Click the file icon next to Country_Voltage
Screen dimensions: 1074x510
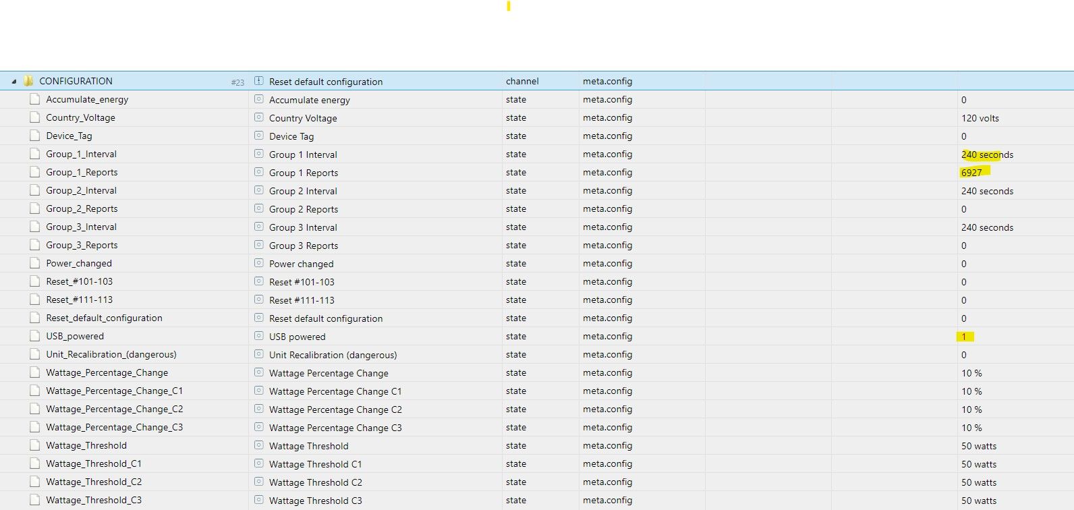point(35,117)
